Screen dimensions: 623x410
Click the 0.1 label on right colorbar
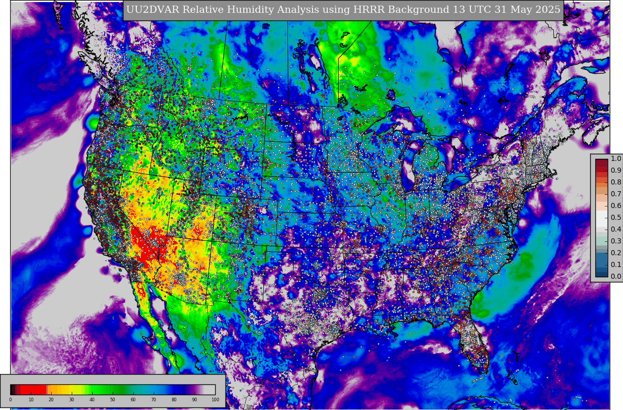(616, 264)
